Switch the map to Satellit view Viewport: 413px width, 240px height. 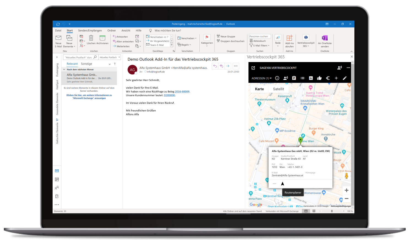[278, 89]
